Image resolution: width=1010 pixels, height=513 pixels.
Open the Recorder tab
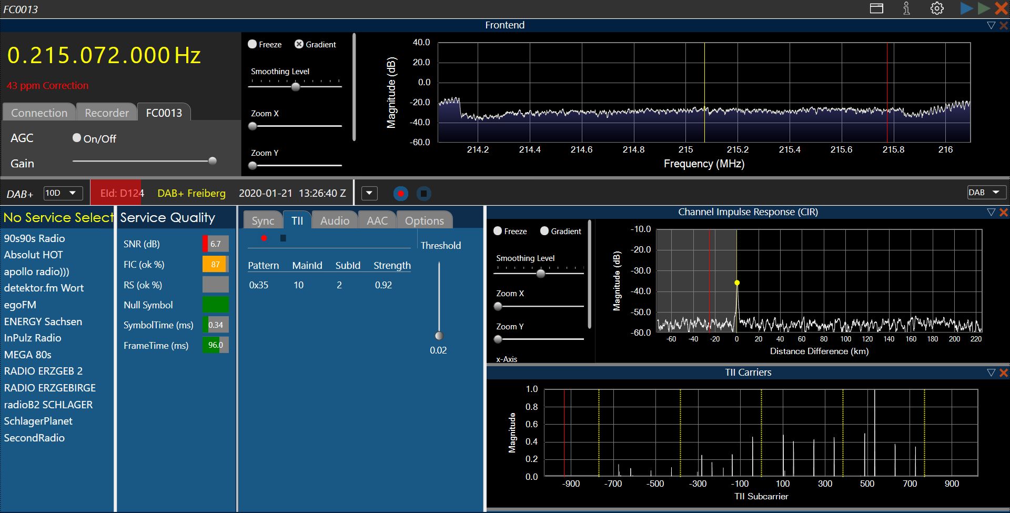click(x=106, y=113)
